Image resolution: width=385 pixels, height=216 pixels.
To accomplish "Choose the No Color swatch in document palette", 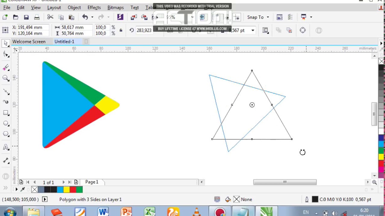I will (35, 190).
